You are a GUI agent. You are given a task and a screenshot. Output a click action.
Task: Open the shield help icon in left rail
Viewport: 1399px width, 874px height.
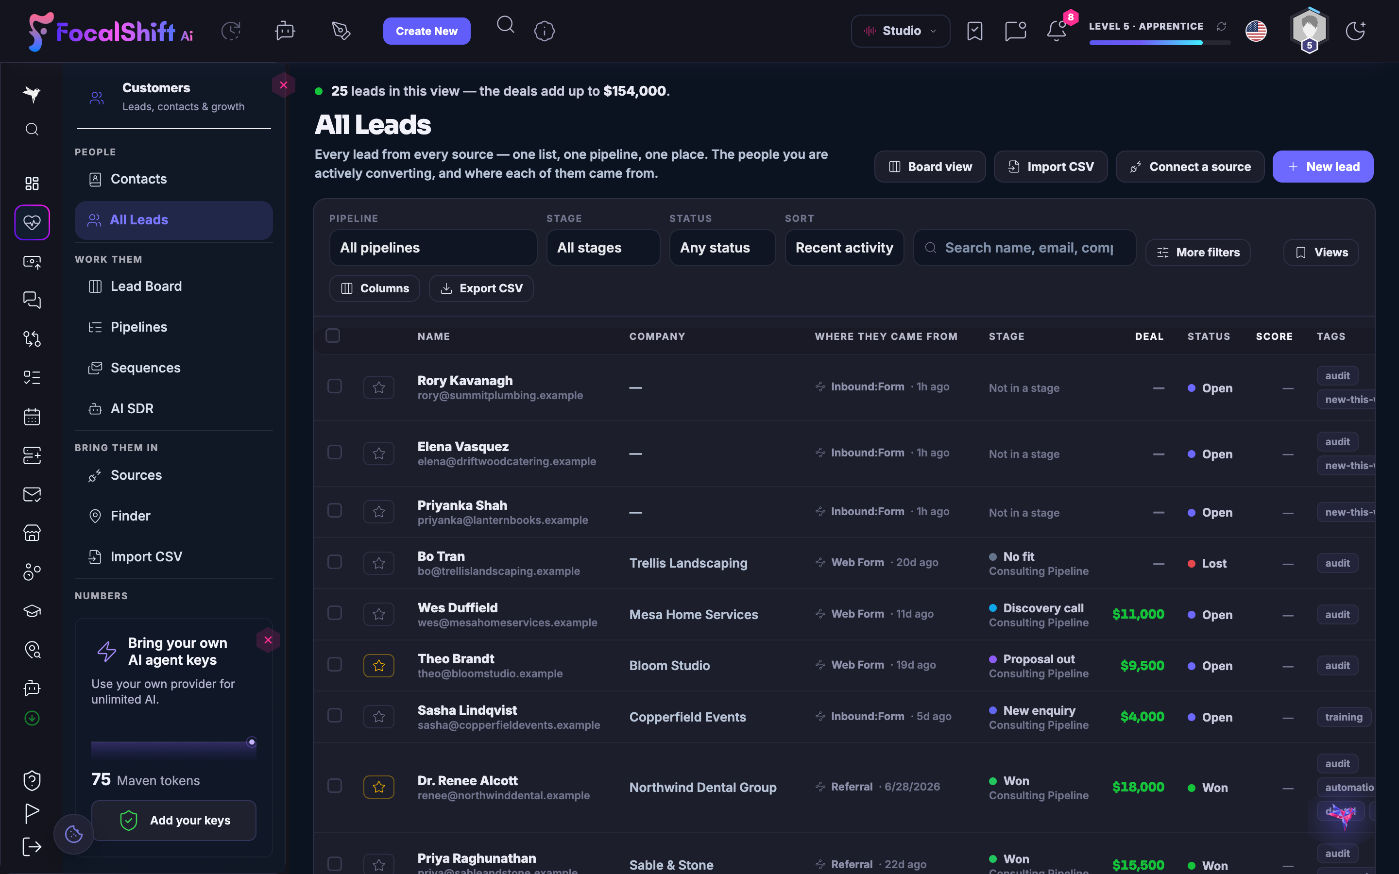pos(32,780)
